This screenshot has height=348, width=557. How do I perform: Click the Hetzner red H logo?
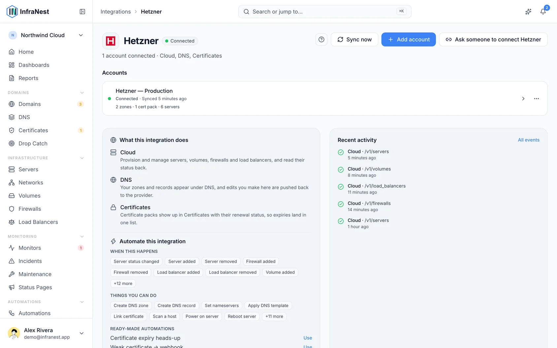111,41
